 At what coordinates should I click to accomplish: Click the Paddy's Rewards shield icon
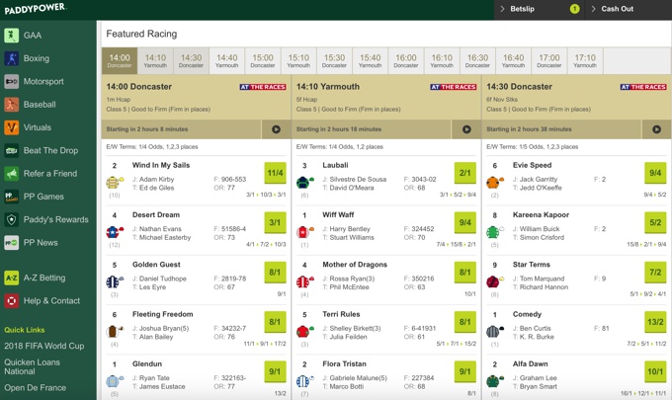(x=12, y=219)
